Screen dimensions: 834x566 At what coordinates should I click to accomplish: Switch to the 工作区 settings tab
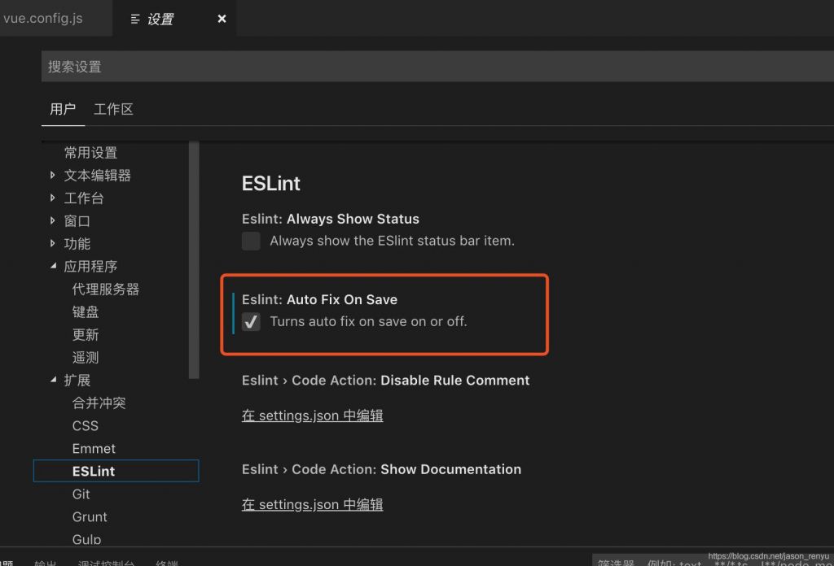pyautogui.click(x=113, y=109)
